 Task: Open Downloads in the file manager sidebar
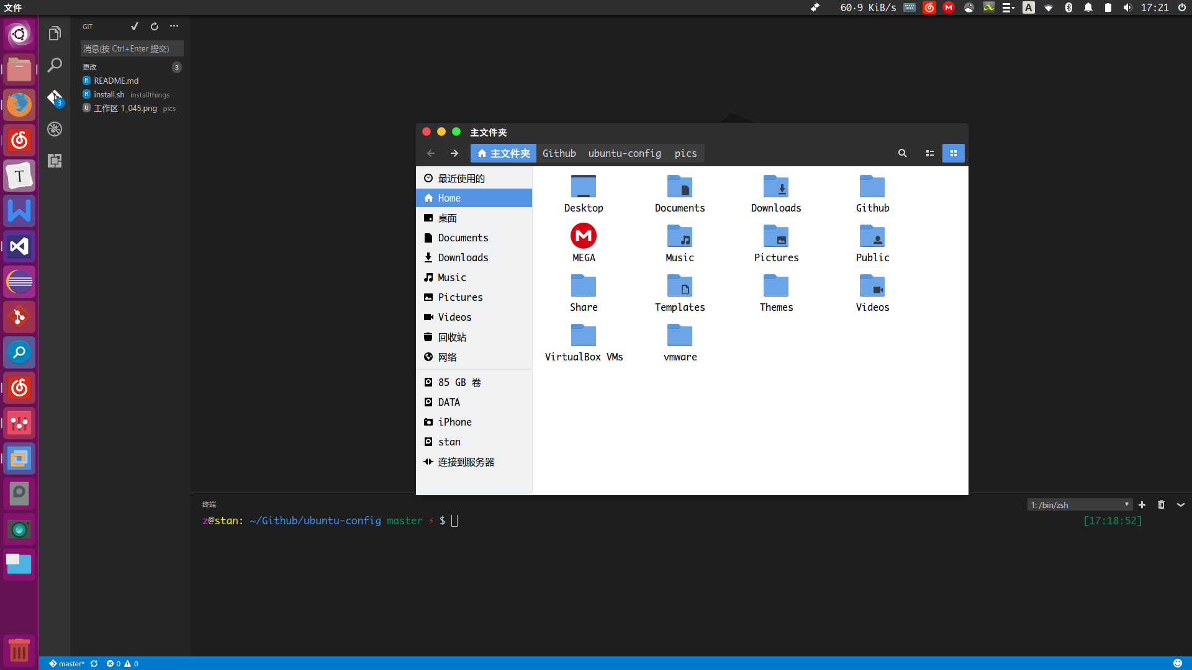(x=463, y=257)
